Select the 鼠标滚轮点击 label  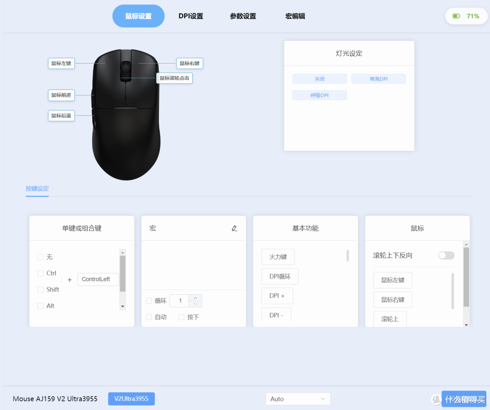tap(174, 78)
